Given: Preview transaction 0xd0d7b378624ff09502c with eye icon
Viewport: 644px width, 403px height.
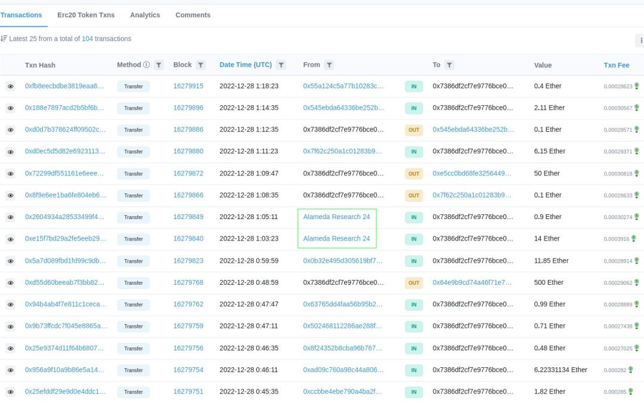Looking at the screenshot, I should 10,130.
